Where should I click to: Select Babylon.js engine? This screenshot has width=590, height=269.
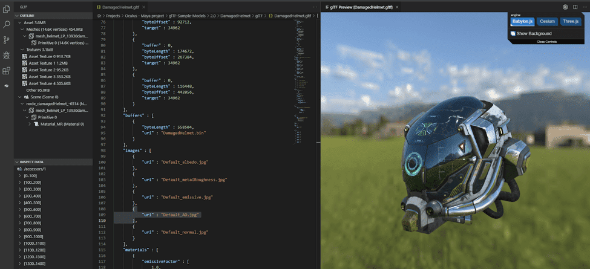tap(522, 21)
